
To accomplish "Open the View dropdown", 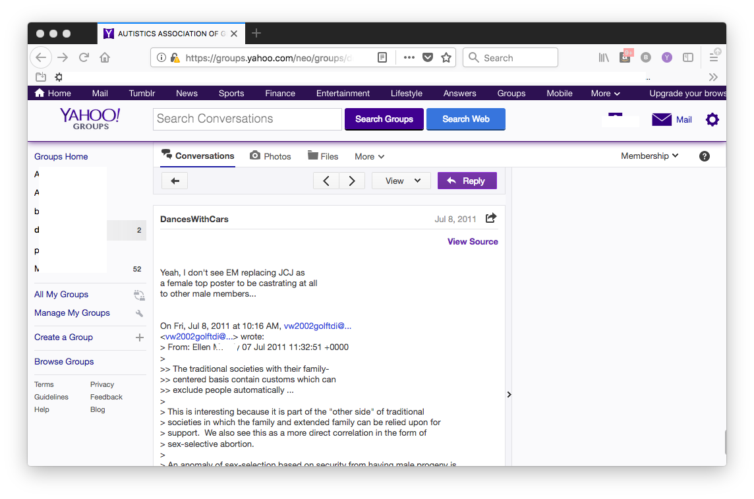I will (x=401, y=181).
